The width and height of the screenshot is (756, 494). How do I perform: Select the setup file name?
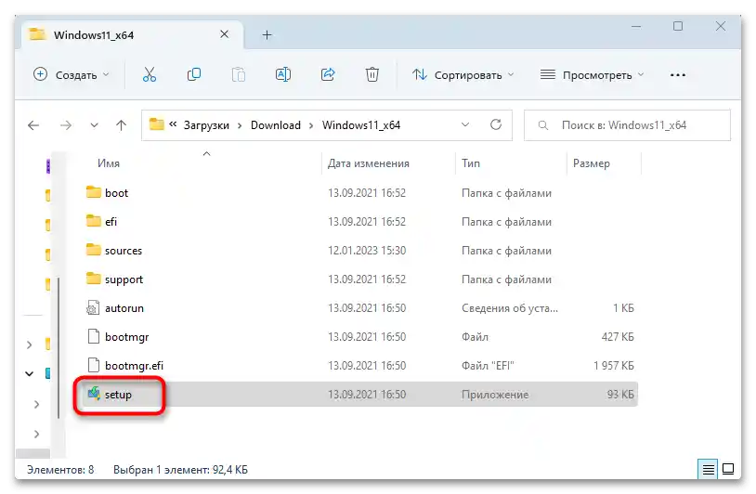tap(118, 395)
